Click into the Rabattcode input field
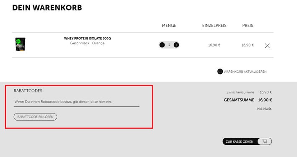 click(x=76, y=102)
